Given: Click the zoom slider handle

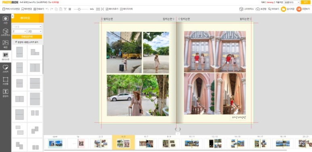Looking at the screenshot, I should click(79, 9).
